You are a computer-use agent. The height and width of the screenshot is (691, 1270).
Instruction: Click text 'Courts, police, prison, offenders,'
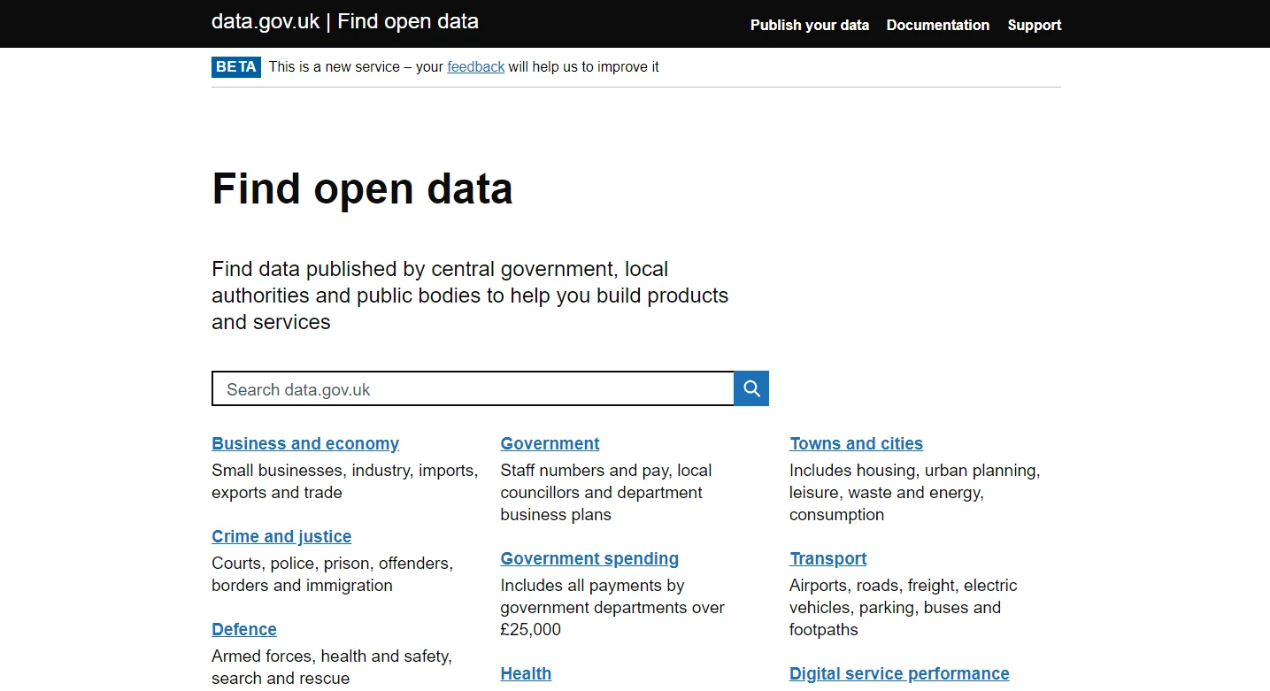coord(332,563)
